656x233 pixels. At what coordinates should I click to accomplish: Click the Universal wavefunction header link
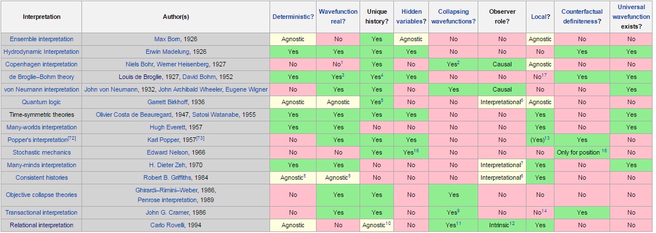pyautogui.click(x=631, y=11)
